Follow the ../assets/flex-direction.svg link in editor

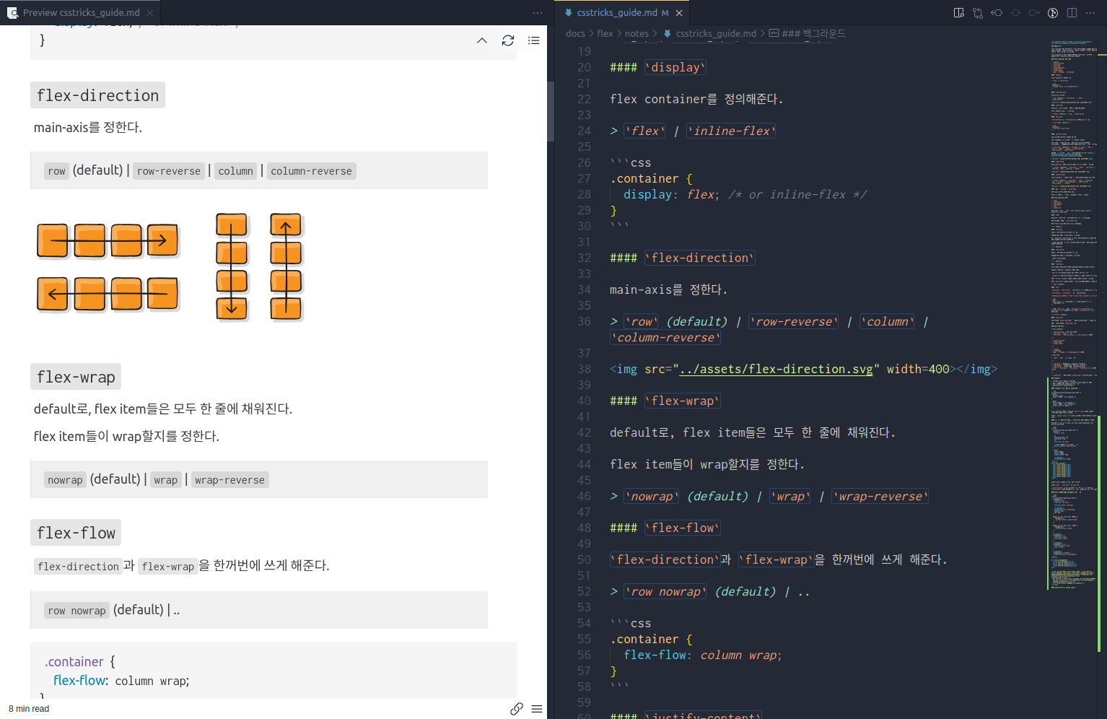[776, 369]
